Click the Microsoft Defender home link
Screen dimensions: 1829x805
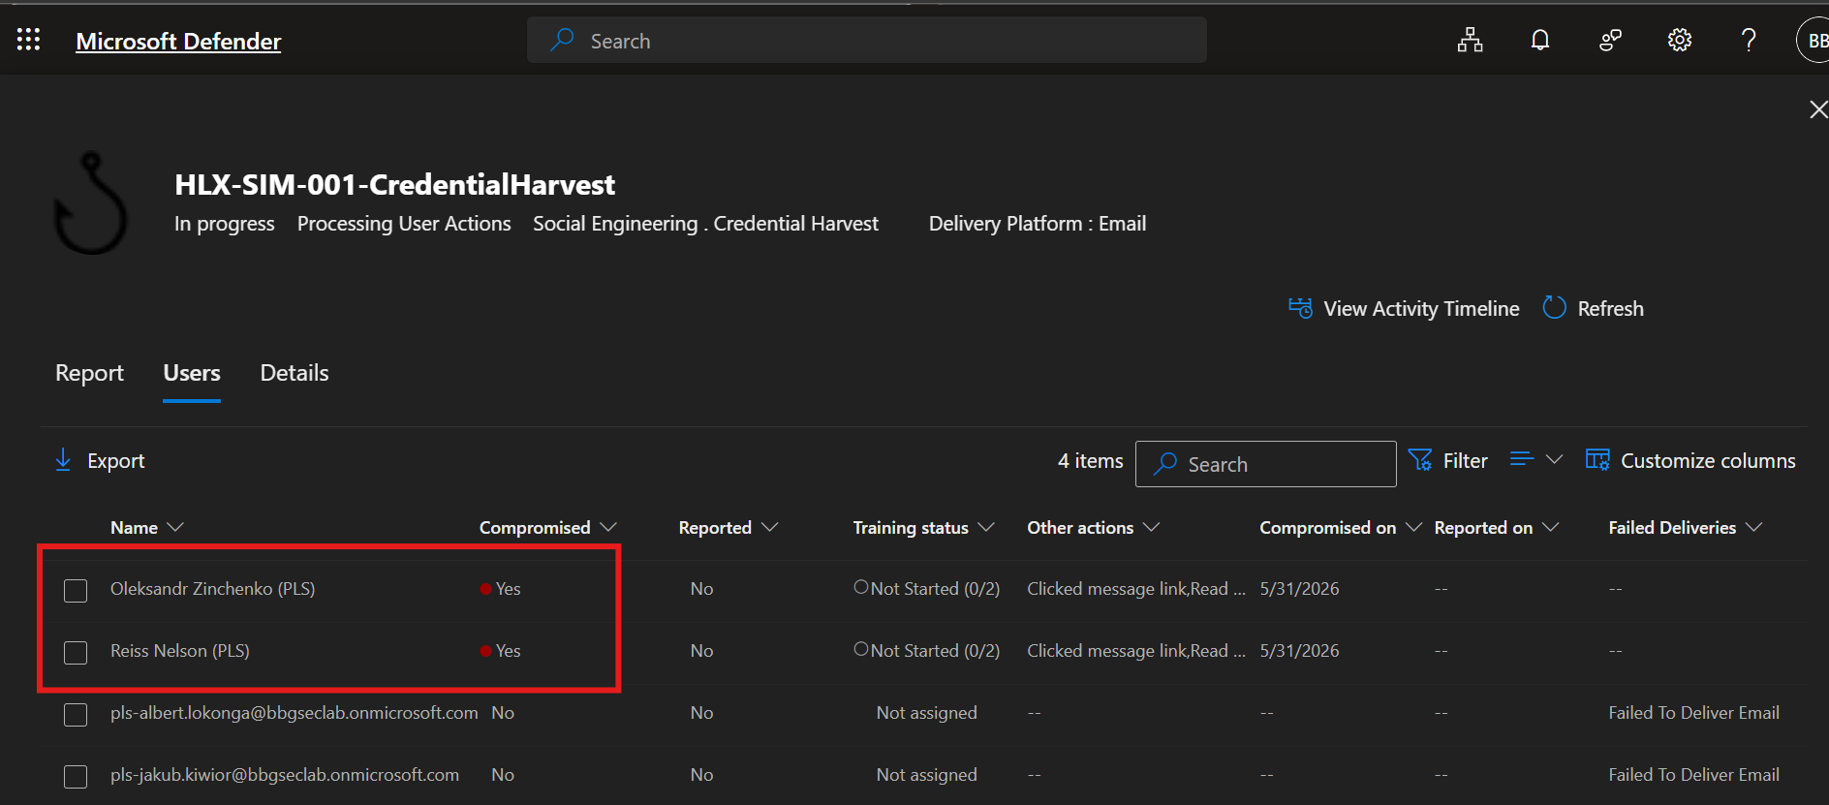(178, 41)
